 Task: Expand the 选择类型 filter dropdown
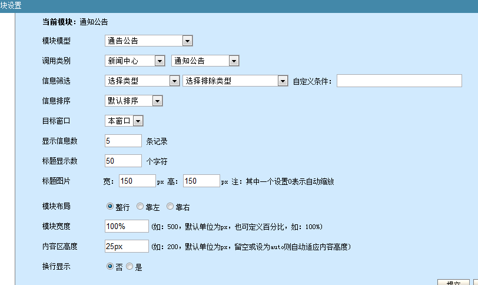tap(142, 81)
